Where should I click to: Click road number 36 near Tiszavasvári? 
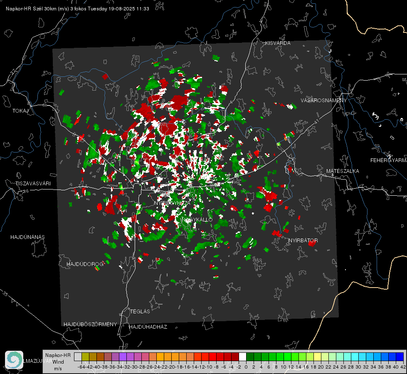(26, 191)
